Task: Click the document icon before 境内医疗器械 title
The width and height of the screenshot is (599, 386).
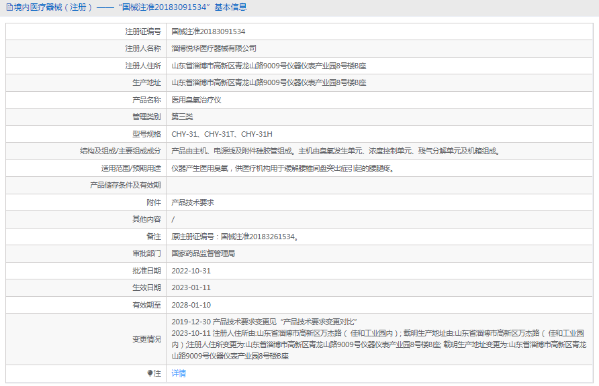Action: click(x=9, y=7)
